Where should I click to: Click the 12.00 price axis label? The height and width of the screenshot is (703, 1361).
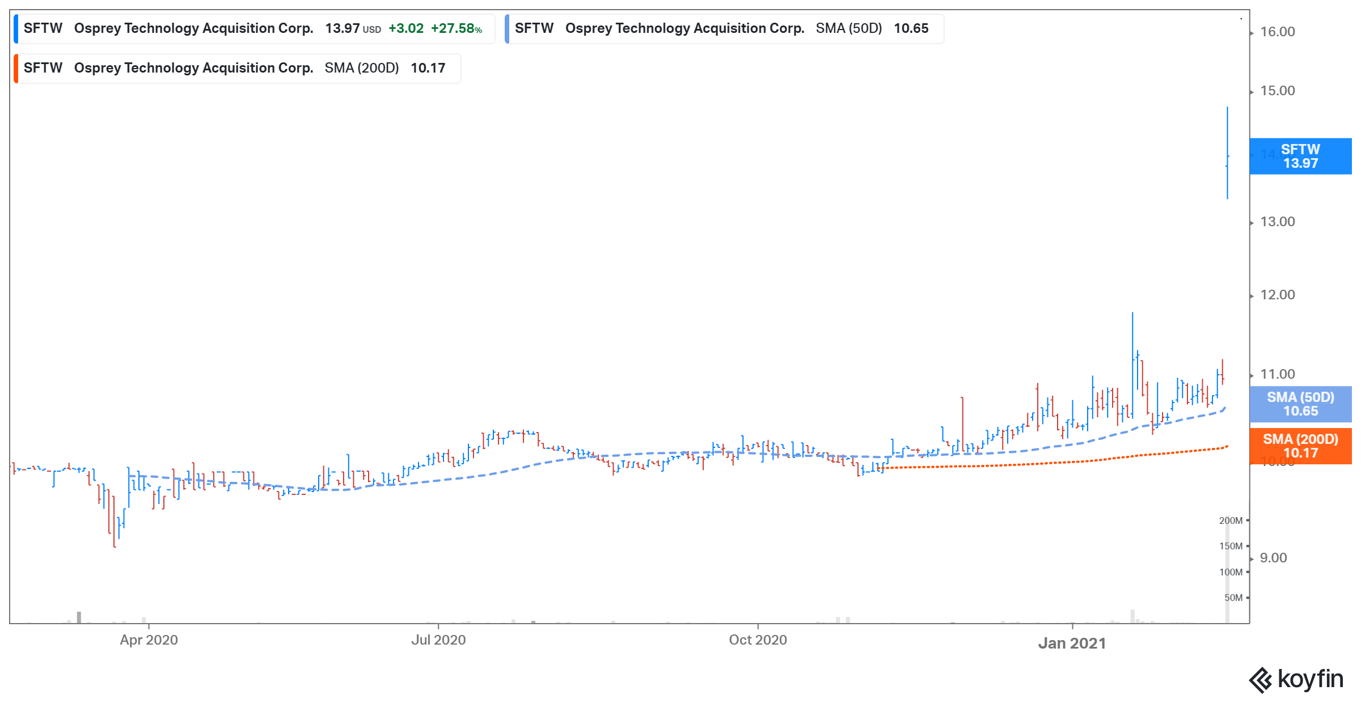1277,295
